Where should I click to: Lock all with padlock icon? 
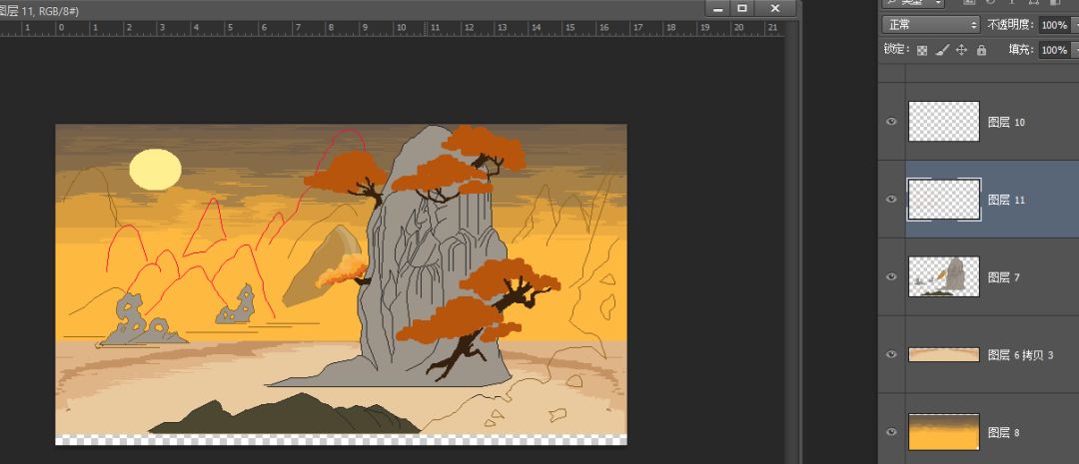[981, 50]
